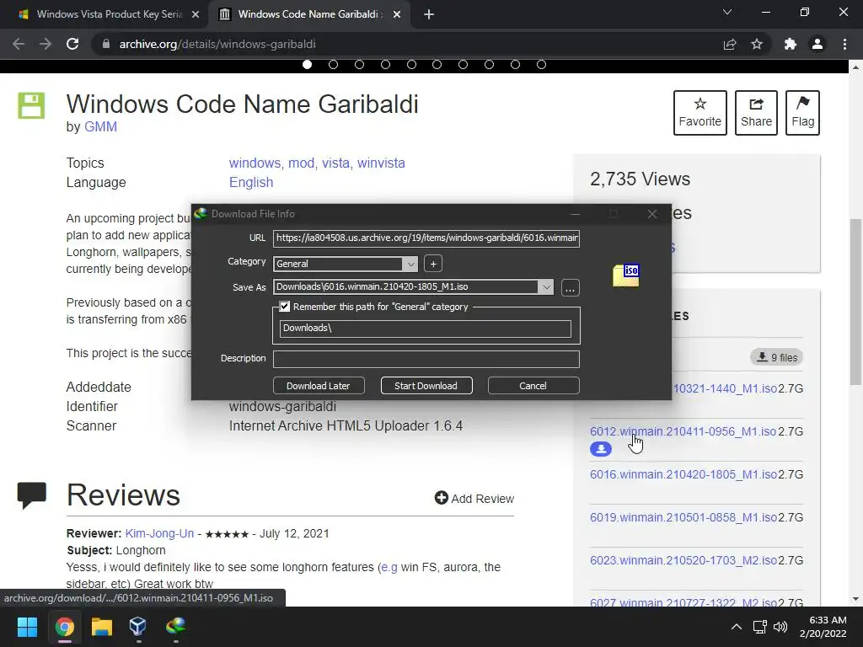This screenshot has width=863, height=647.
Task: Open Windows Start menu
Action: point(27,627)
